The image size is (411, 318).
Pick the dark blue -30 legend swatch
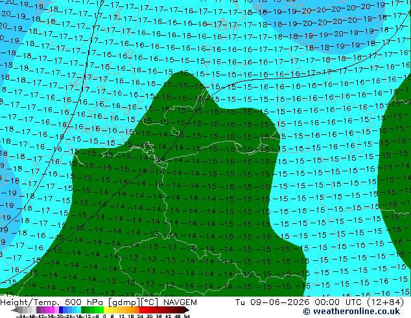point(61,310)
